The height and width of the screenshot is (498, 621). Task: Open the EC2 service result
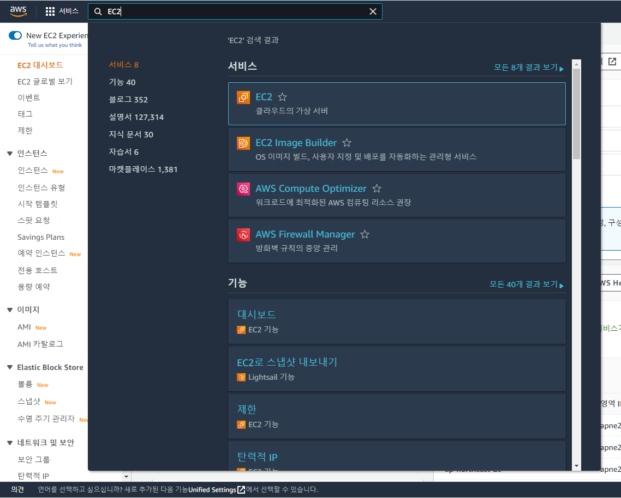(x=397, y=104)
